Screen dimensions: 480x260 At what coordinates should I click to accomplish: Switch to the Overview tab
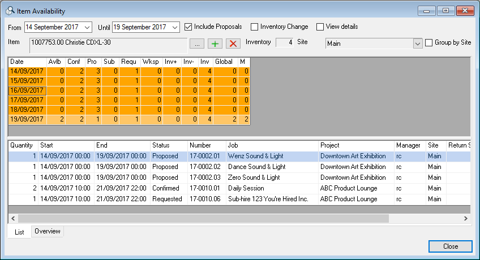47,231
